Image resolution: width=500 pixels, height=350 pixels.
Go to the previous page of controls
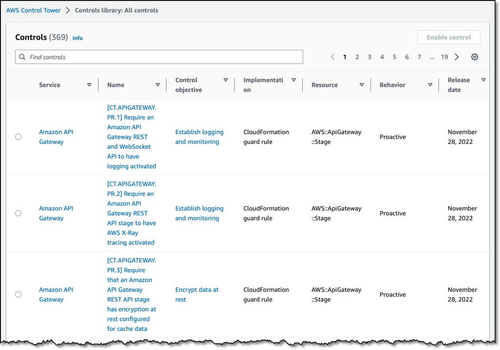[x=333, y=57]
